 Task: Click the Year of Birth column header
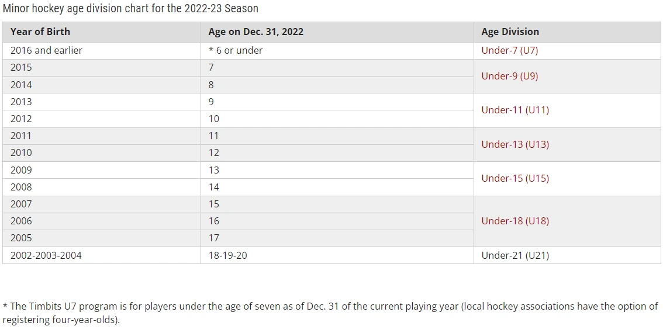coord(102,32)
